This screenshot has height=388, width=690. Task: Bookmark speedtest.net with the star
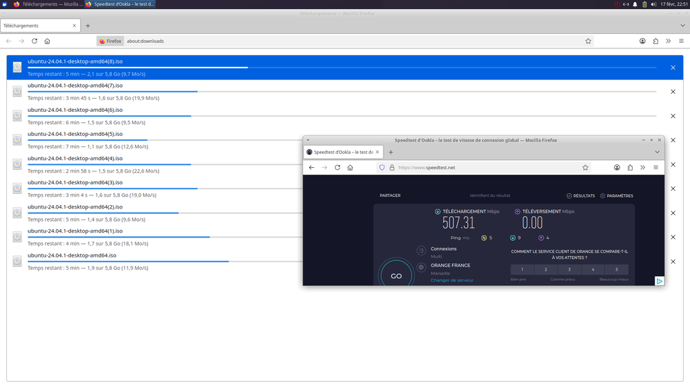[x=585, y=168]
